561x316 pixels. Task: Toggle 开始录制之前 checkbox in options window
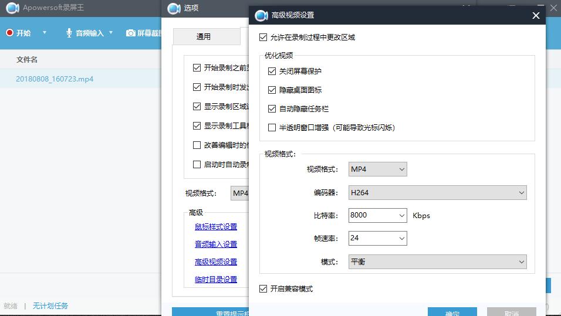point(197,67)
